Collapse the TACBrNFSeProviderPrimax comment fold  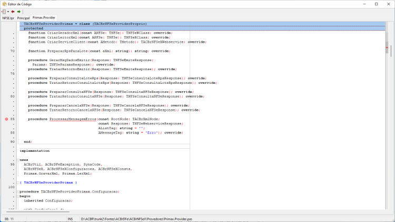pos(18,182)
